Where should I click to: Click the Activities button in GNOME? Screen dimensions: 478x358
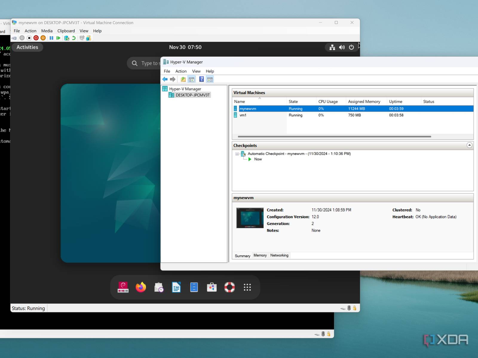[27, 47]
